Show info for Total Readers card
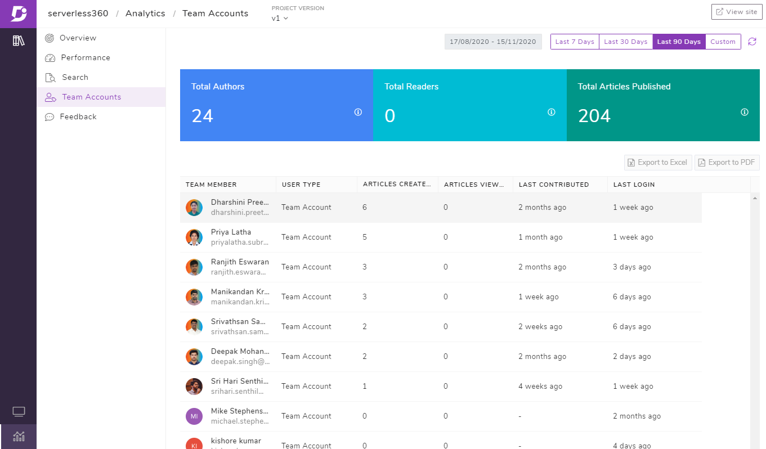This screenshot has height=449, width=766. [x=552, y=112]
